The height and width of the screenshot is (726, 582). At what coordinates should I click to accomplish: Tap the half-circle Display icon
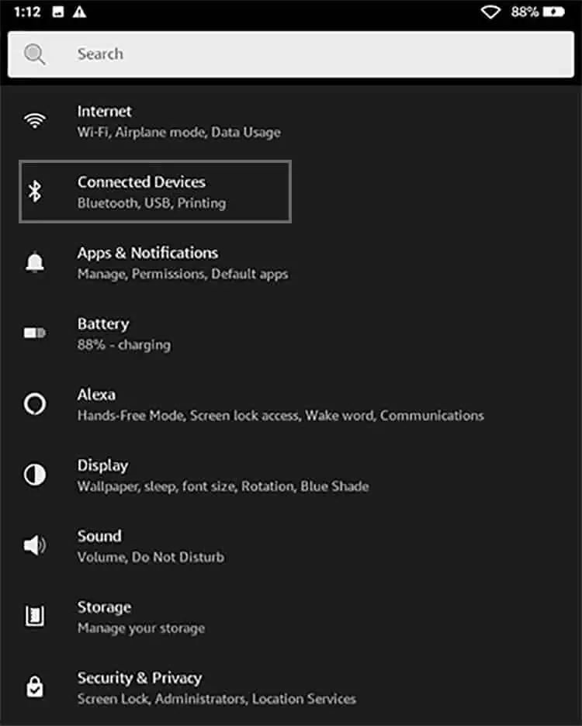(x=35, y=475)
